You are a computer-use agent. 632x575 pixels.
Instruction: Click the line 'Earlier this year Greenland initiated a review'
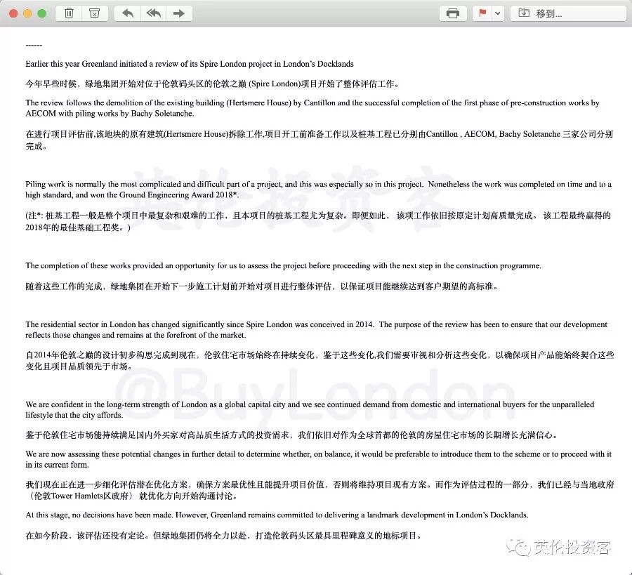[190, 64]
